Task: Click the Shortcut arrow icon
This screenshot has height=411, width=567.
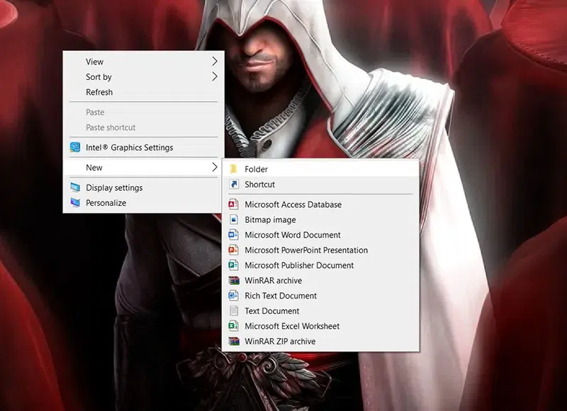Action: (x=234, y=185)
